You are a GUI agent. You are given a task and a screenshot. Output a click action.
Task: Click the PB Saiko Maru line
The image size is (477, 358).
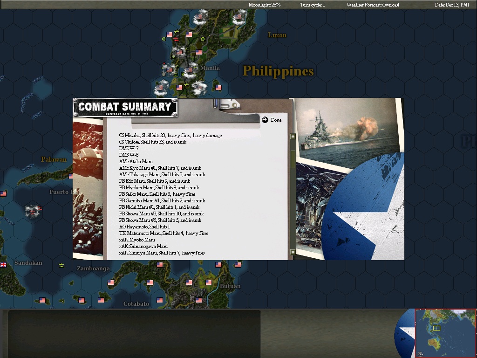tap(157, 194)
